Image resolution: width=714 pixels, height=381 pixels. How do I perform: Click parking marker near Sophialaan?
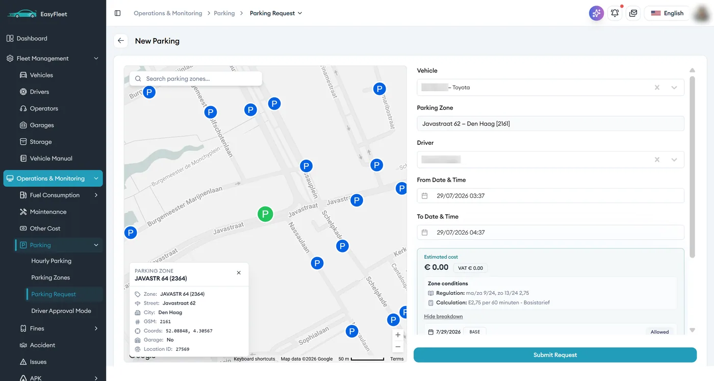351,332
